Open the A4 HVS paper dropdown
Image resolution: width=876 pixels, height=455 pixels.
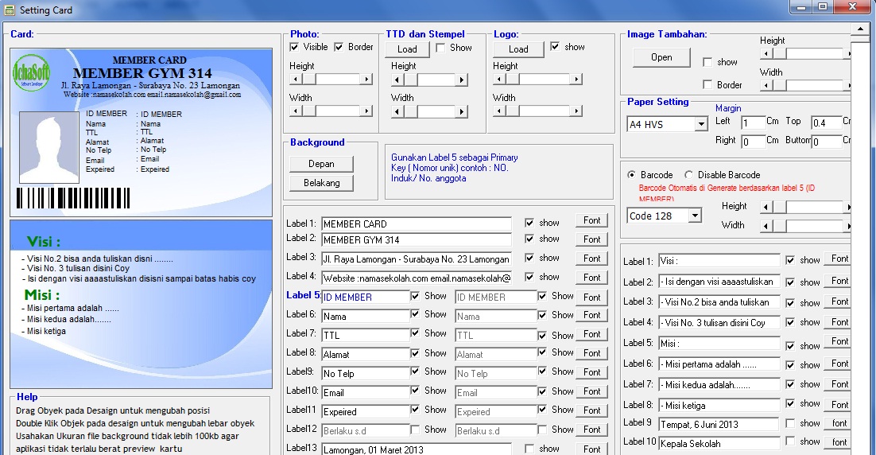click(x=700, y=124)
